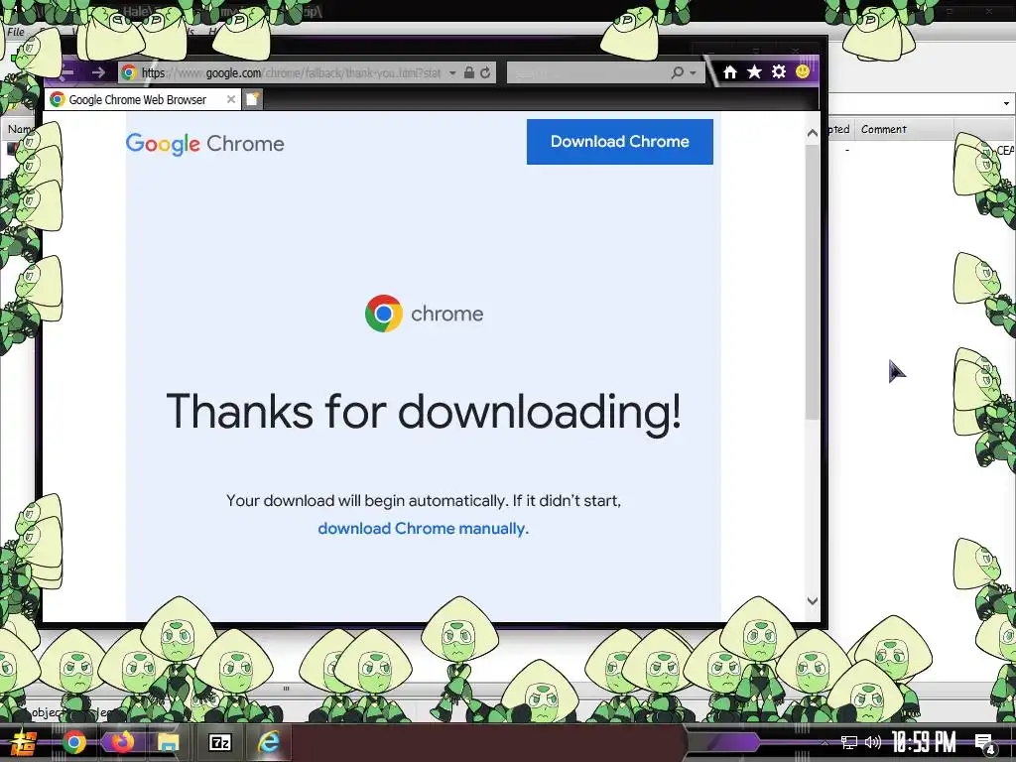This screenshot has height=762, width=1016.
Task: Open the File menu in 7-Zip
Action: click(16, 31)
